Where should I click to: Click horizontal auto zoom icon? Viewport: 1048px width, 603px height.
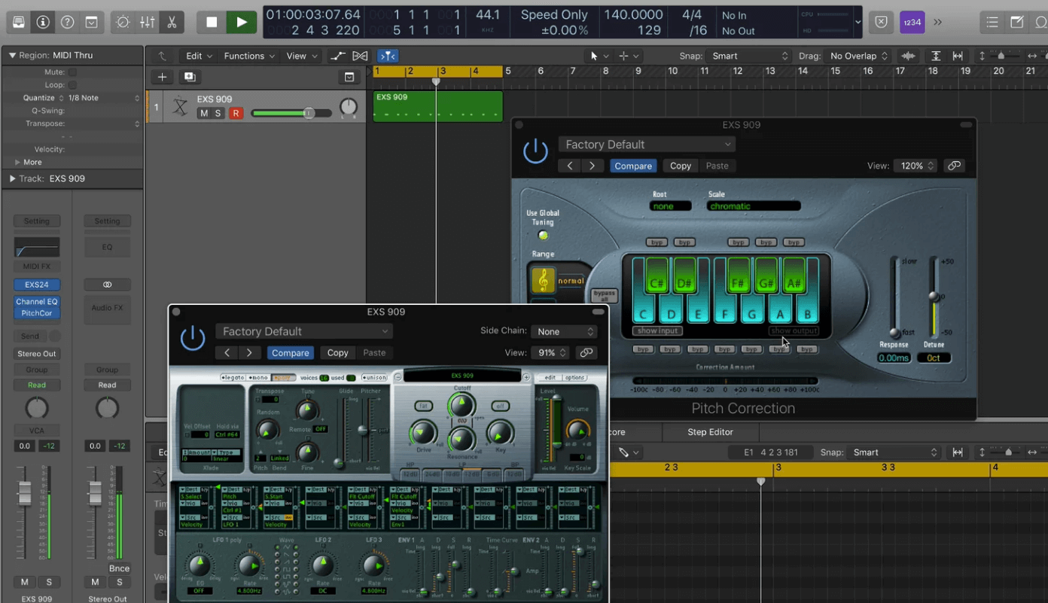click(958, 56)
